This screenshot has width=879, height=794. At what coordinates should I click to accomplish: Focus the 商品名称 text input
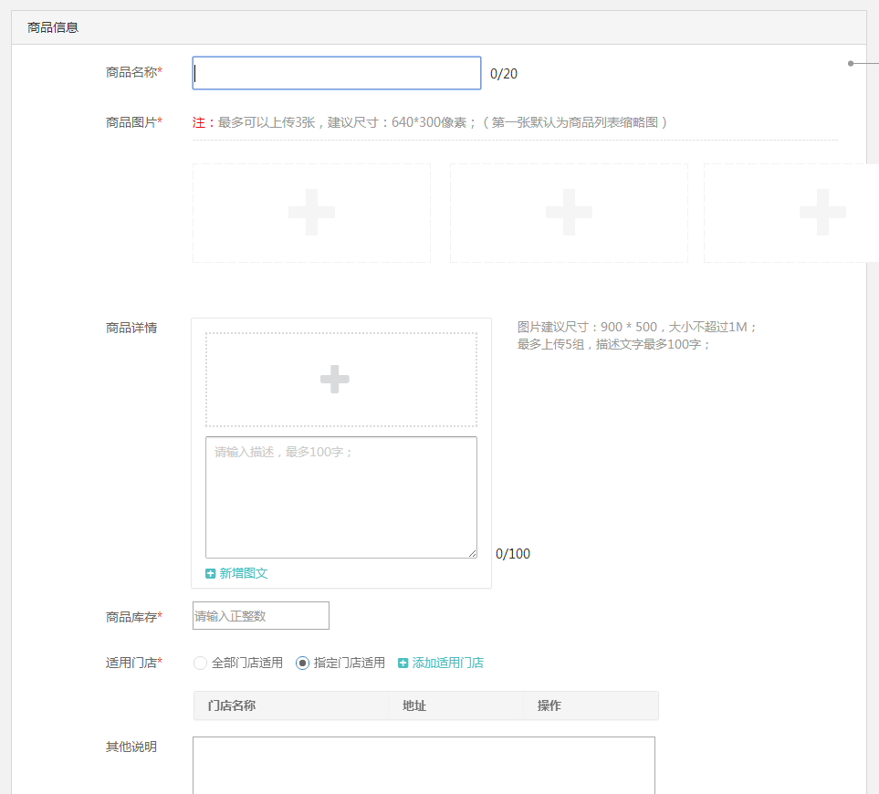coord(336,73)
